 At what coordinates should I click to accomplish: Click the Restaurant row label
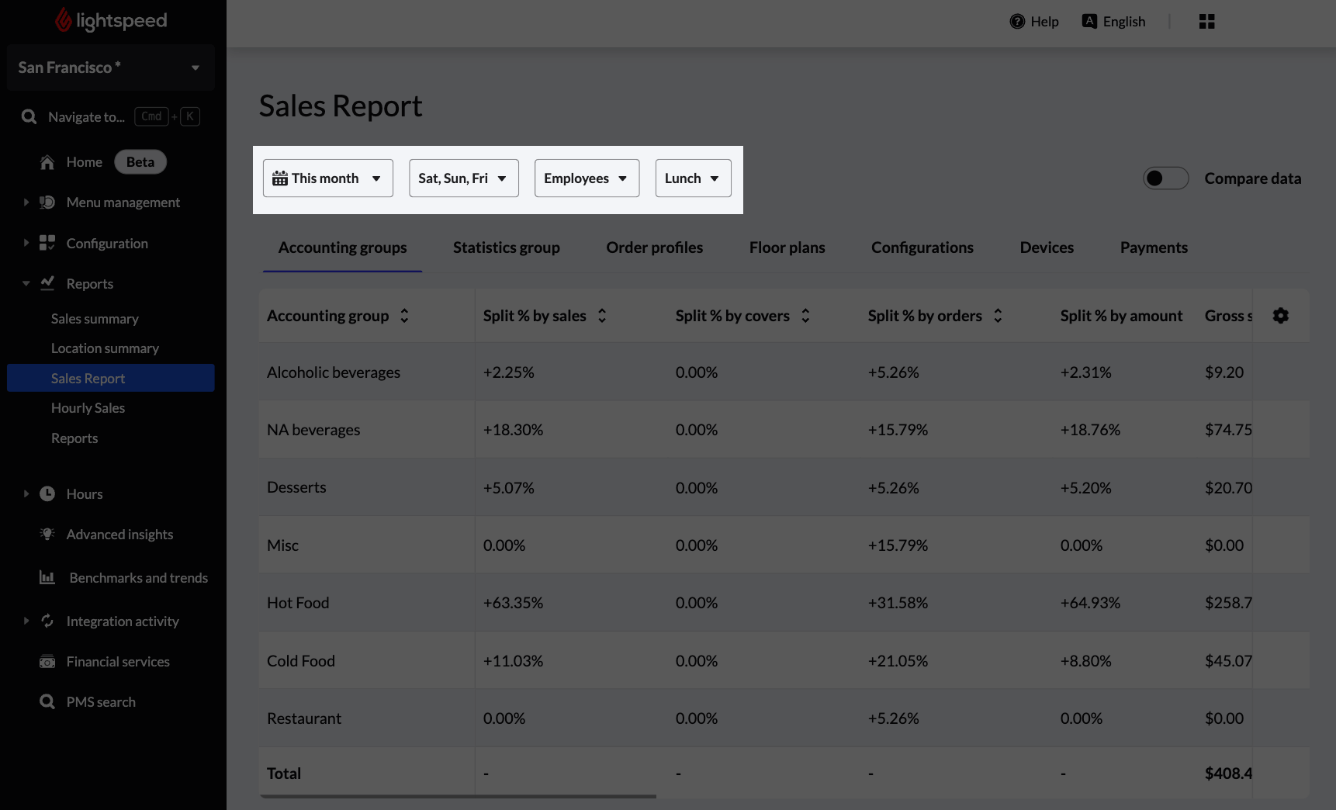[x=304, y=718]
